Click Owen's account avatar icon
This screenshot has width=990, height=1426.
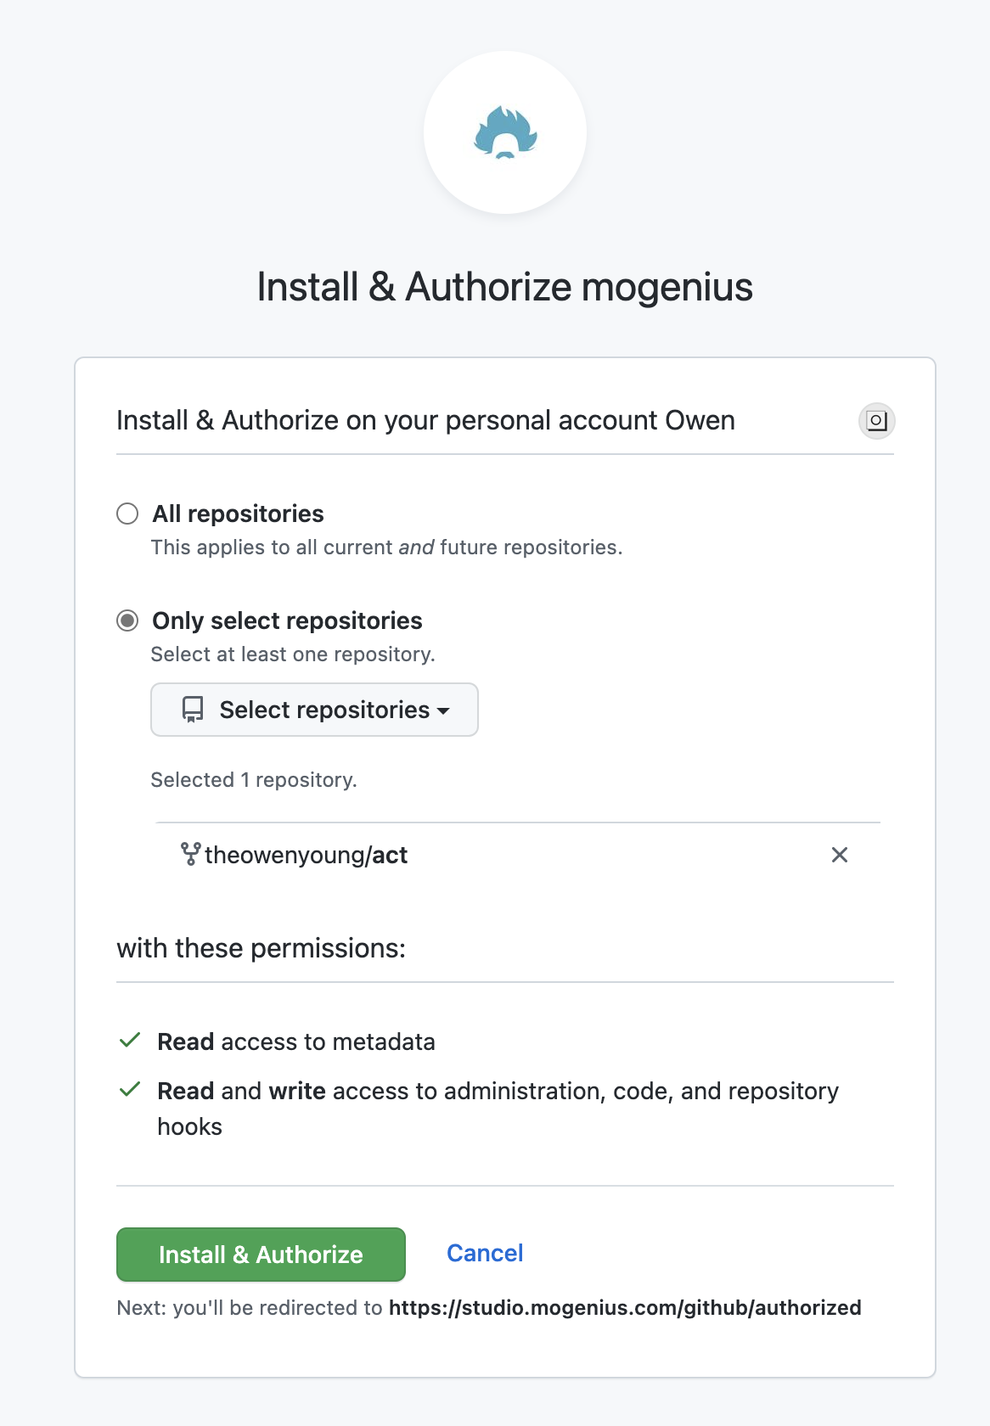tap(877, 421)
